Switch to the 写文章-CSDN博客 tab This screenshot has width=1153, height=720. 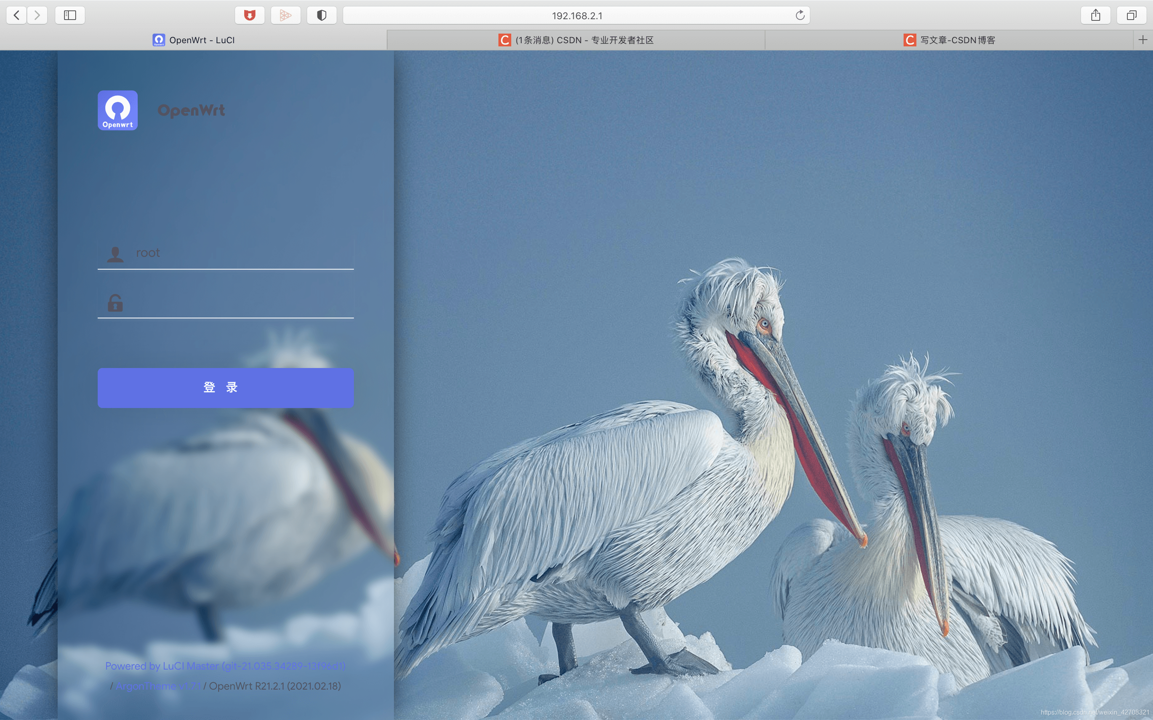point(949,40)
